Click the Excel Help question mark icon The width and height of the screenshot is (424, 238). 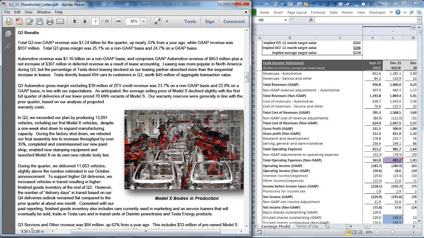point(398,12)
